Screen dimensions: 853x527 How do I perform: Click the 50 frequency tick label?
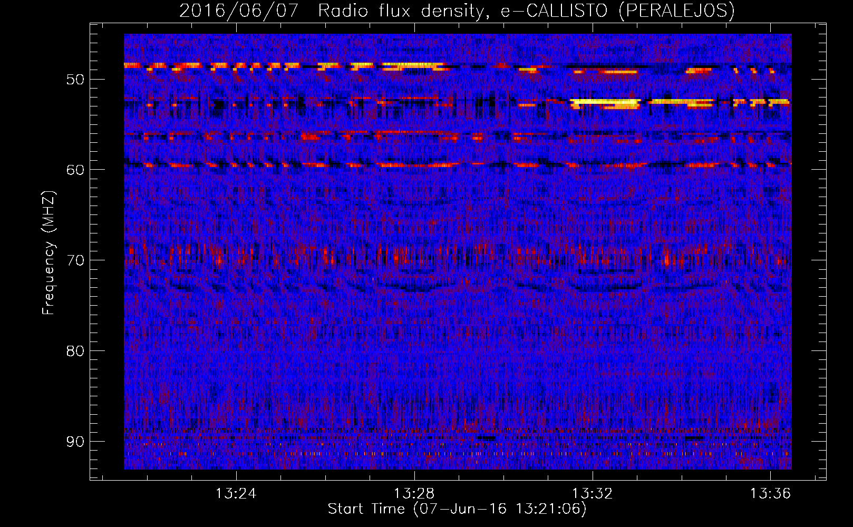(x=75, y=80)
